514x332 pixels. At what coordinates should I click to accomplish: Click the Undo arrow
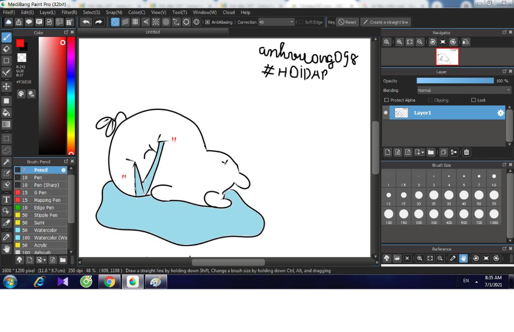click(86, 22)
